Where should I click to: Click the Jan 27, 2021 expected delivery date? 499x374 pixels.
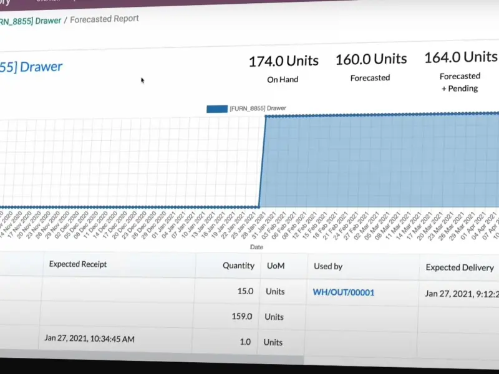click(462, 293)
